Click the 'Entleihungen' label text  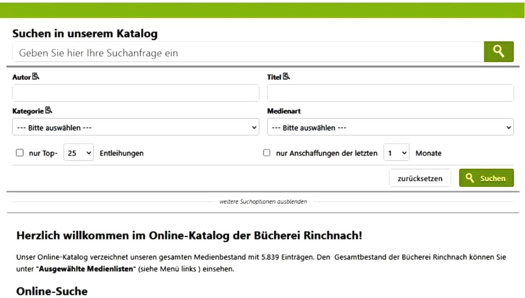(121, 153)
